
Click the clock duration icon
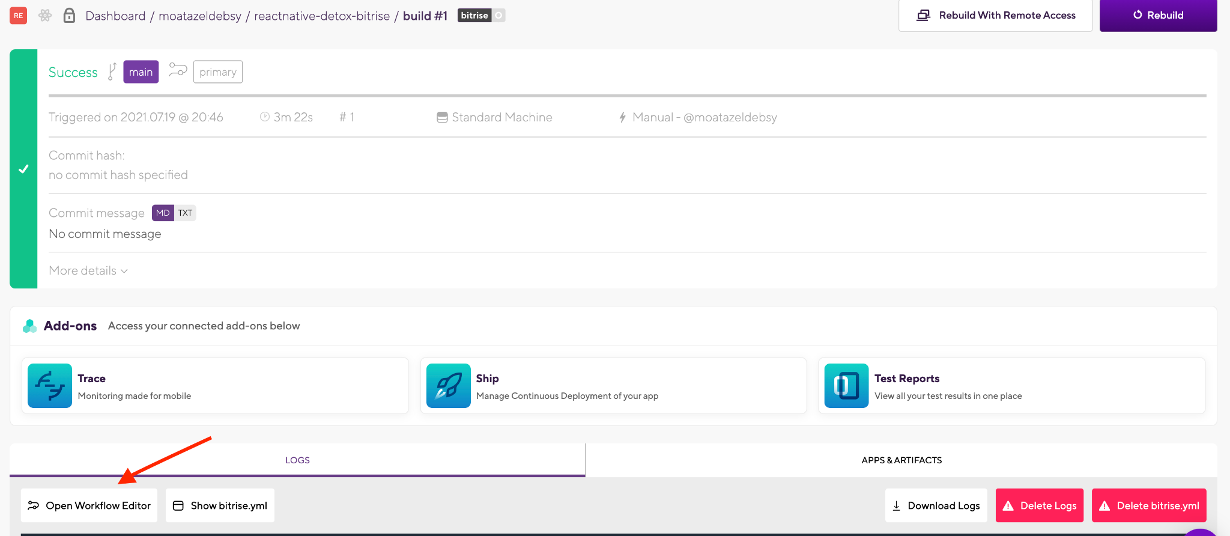pos(264,117)
